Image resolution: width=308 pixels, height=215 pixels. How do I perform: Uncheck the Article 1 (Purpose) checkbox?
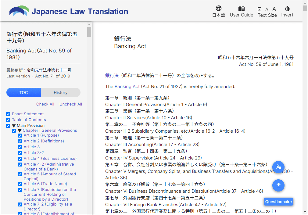[x=20, y=136]
